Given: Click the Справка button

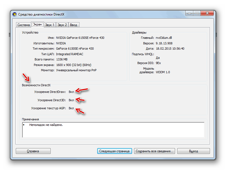Looking at the screenshot, I should point(33,151).
